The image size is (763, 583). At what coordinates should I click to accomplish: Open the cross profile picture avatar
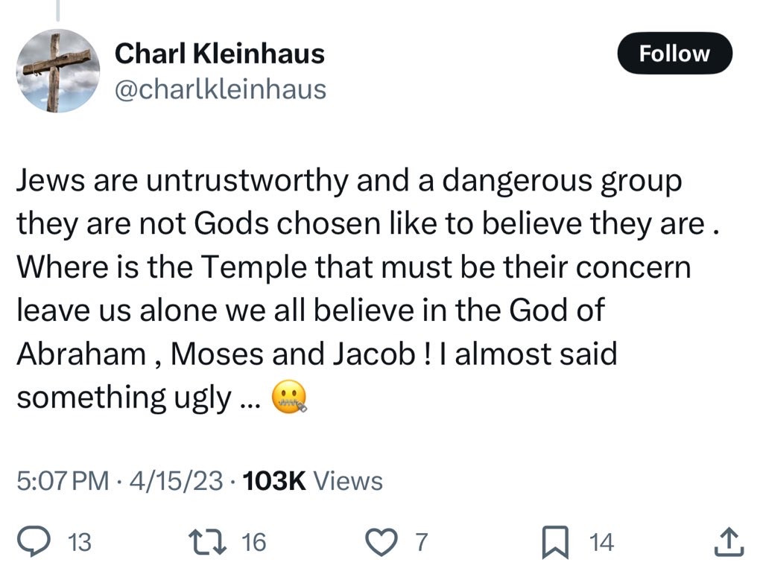click(58, 71)
